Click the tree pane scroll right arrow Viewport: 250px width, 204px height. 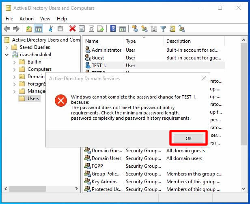tap(77, 189)
